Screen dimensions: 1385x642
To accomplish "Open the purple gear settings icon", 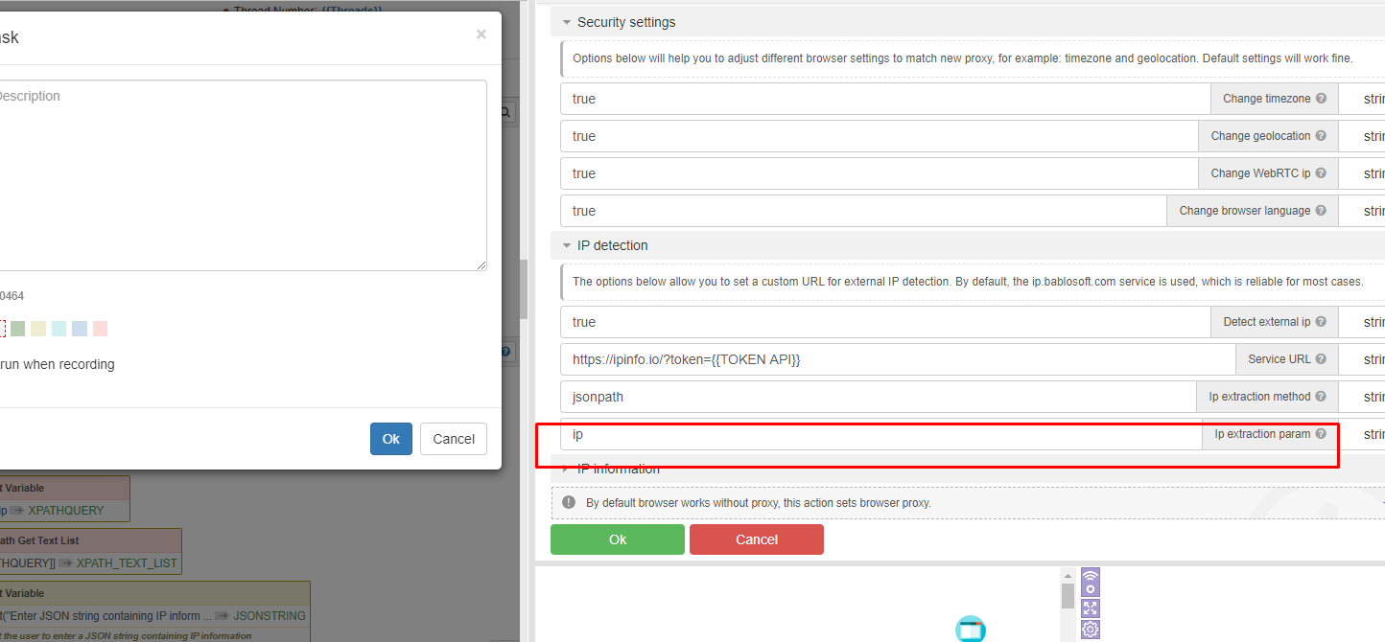I will coord(1090,630).
